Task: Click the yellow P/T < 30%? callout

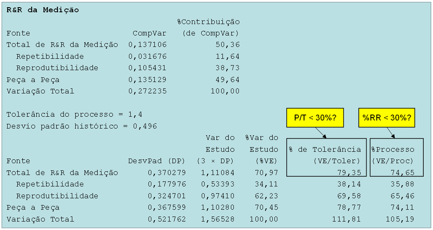Action: coord(315,118)
